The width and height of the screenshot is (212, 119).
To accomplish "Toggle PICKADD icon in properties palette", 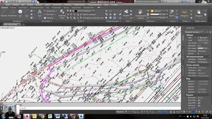I will tap(205, 32).
